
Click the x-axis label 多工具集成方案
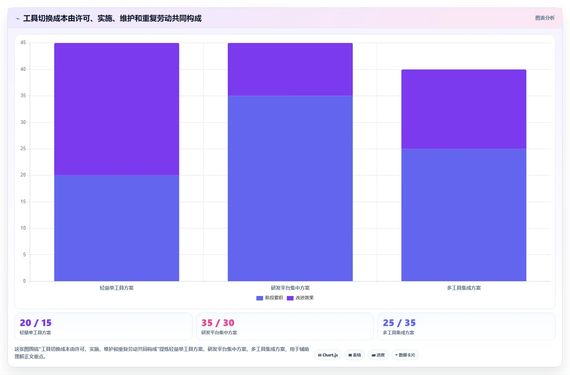(464, 288)
